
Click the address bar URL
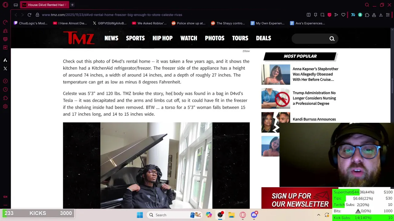click(x=112, y=15)
